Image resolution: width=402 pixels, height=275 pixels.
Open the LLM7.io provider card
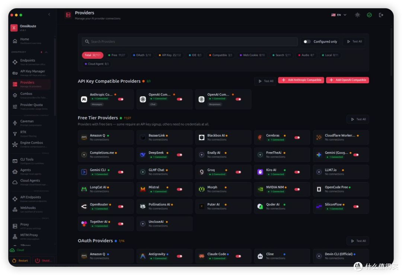tap(341, 172)
